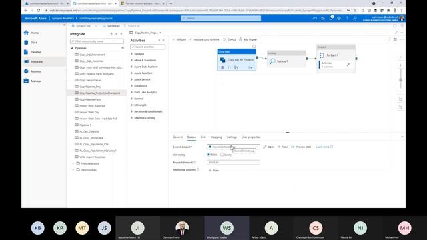427x240 pixels.
Task: Open the Azure help question mark
Action: 347,18
